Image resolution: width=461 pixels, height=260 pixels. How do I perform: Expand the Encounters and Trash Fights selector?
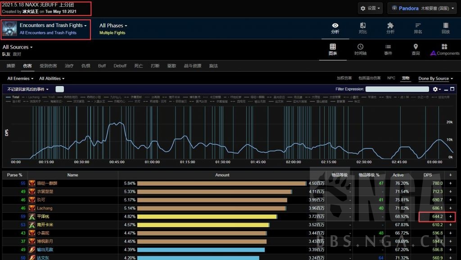53,26
